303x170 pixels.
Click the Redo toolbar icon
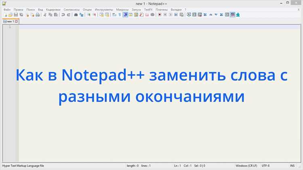coord(68,15)
